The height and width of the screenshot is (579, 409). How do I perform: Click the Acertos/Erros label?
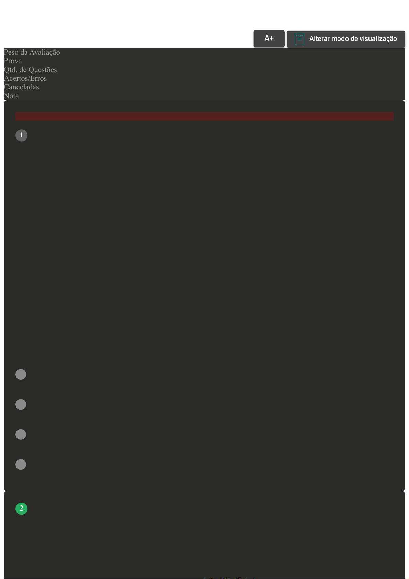click(25, 78)
